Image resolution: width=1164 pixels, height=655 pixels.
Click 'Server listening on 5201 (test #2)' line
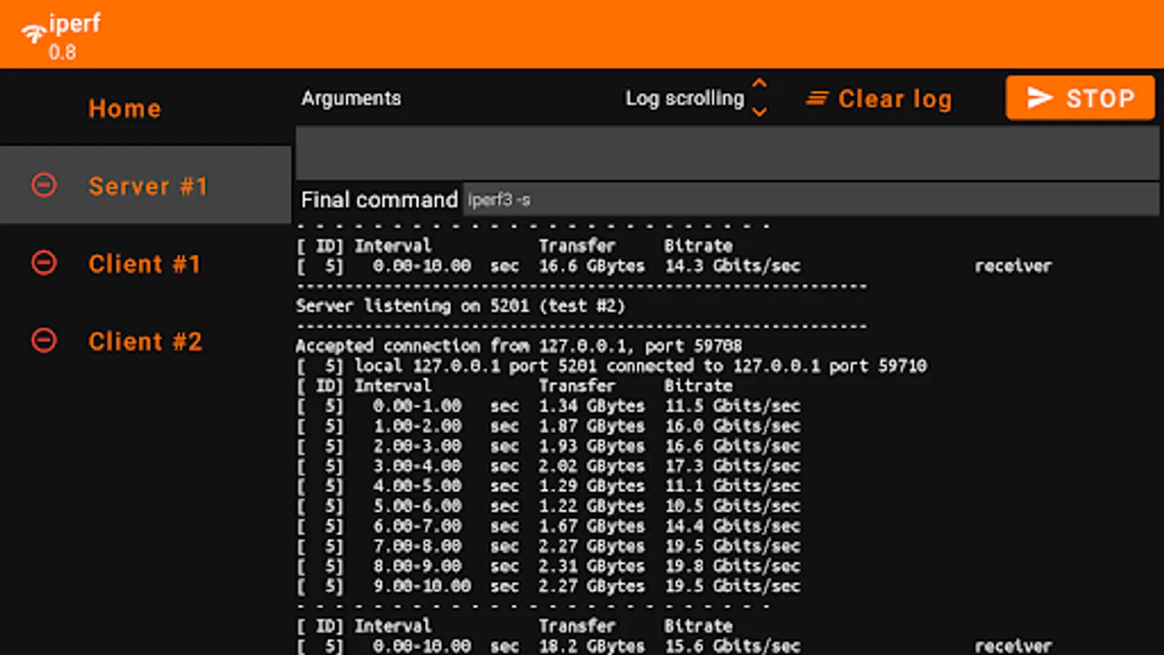tap(461, 306)
